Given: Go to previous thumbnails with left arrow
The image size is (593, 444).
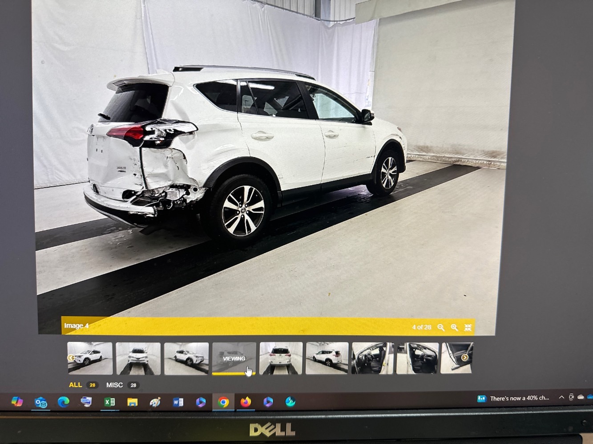Looking at the screenshot, I should point(71,358).
